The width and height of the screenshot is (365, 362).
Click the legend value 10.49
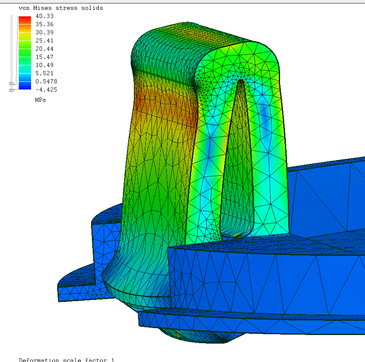[x=45, y=65]
